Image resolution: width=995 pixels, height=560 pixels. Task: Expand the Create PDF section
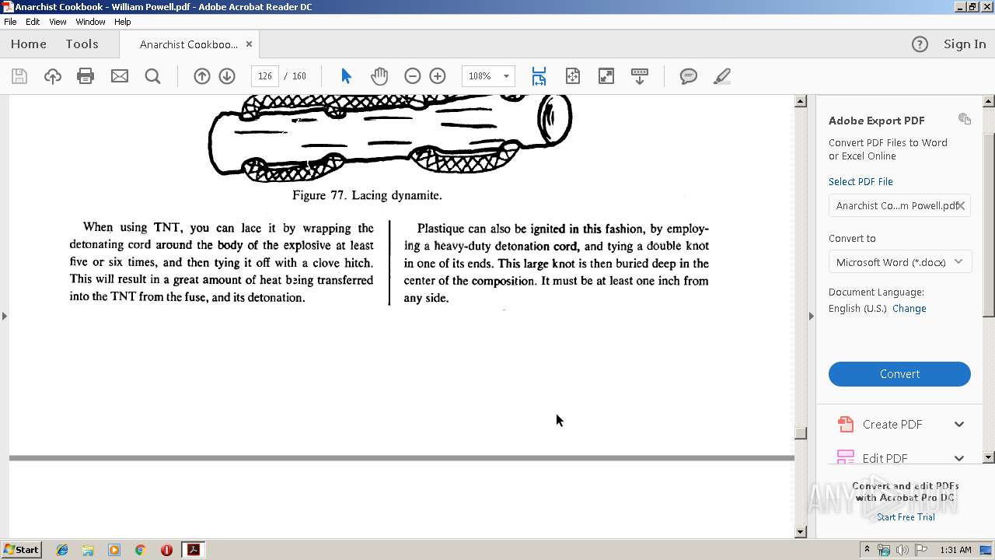[959, 424]
